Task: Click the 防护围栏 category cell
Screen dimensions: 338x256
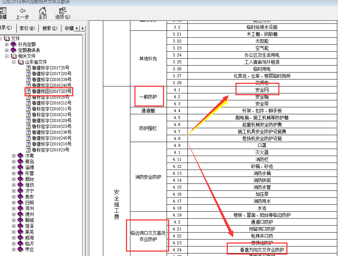Action: point(148,128)
